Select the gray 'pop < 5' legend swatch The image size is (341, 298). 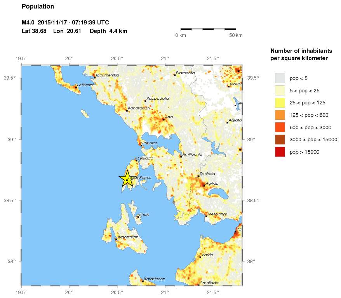280,78
